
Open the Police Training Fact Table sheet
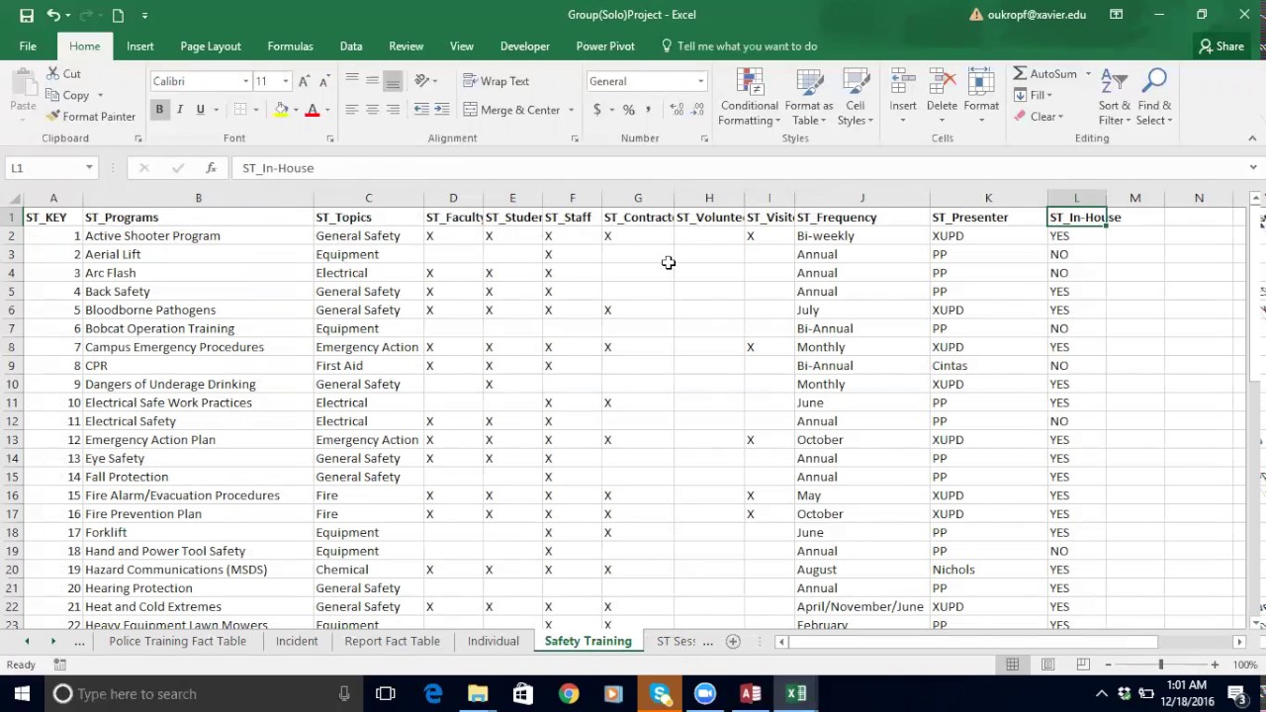177,641
